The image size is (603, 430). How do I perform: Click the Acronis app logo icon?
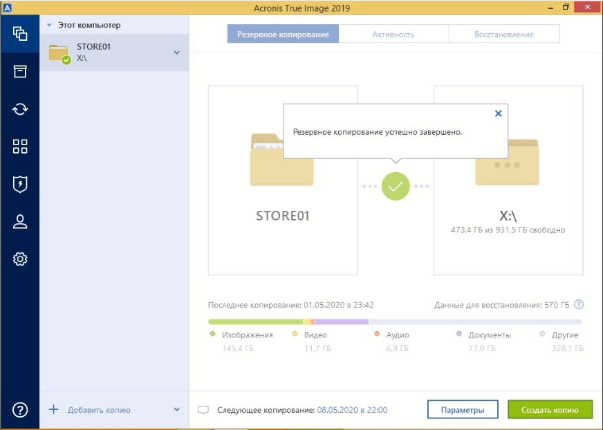tap(7, 8)
